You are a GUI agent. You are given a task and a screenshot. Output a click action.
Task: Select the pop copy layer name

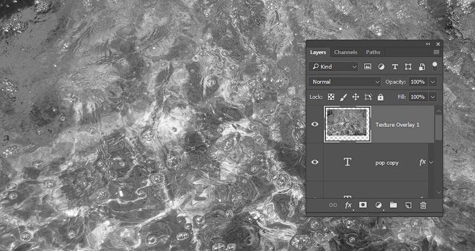coord(387,163)
